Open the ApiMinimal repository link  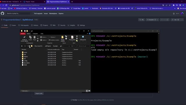(28, 20)
